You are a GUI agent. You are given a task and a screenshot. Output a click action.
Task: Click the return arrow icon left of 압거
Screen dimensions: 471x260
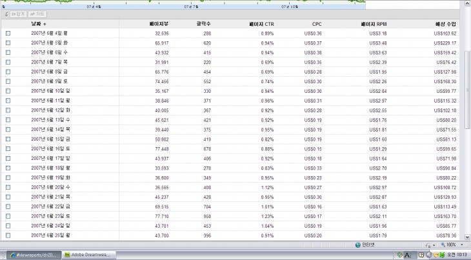pos(5,14)
